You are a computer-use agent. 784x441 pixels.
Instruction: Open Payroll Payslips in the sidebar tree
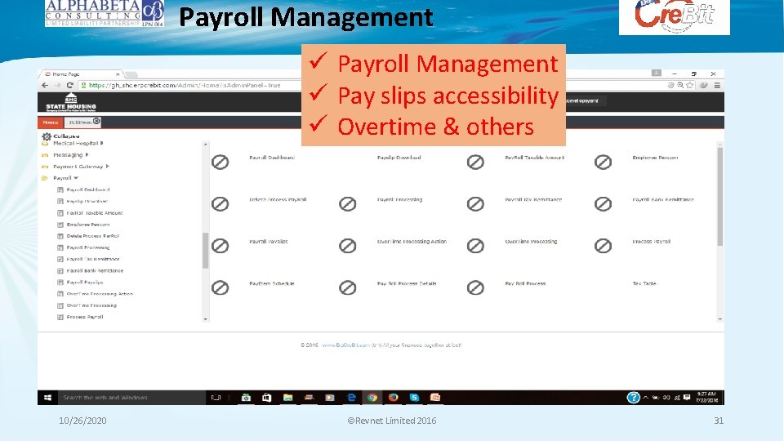point(85,282)
